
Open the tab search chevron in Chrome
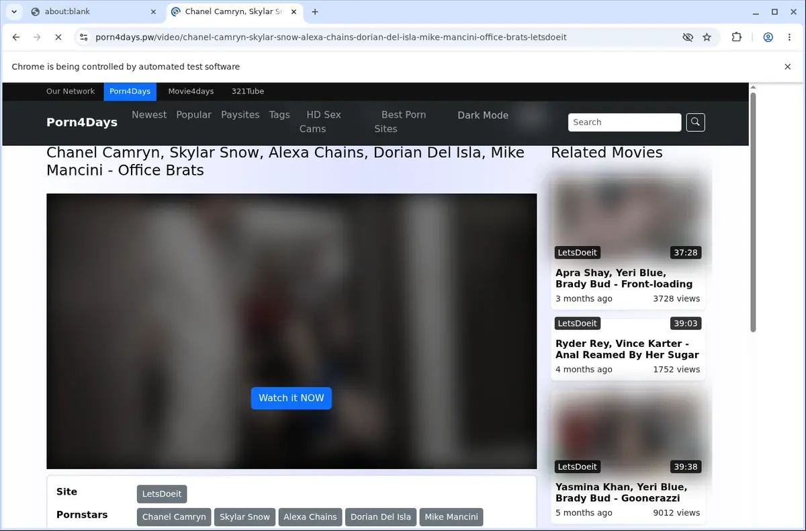pyautogui.click(x=13, y=11)
